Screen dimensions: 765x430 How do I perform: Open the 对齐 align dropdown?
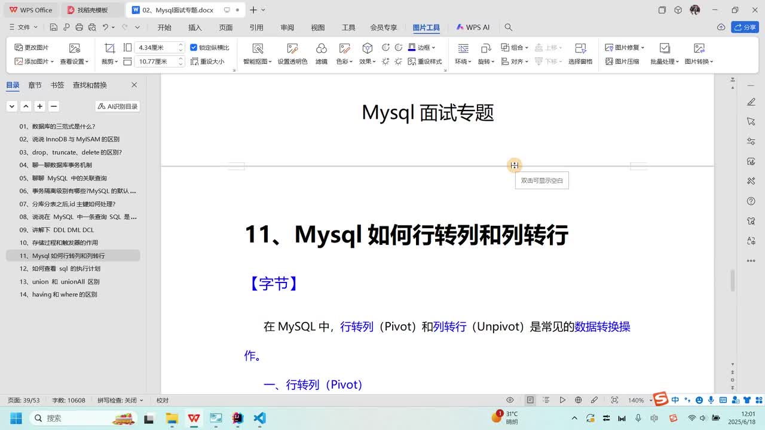[515, 62]
